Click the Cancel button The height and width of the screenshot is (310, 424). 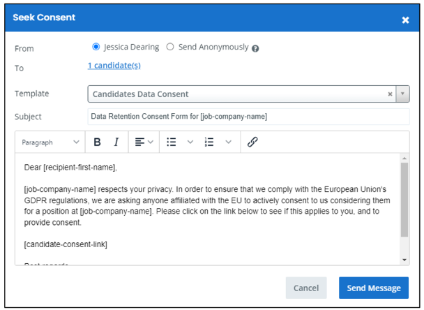pyautogui.click(x=306, y=288)
